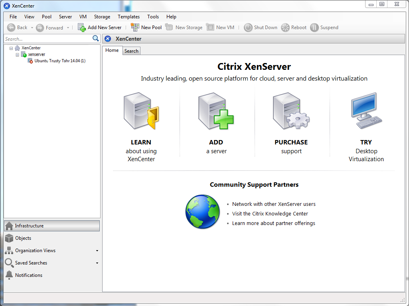
Task: Click the Objects cube icon
Action: [9, 238]
